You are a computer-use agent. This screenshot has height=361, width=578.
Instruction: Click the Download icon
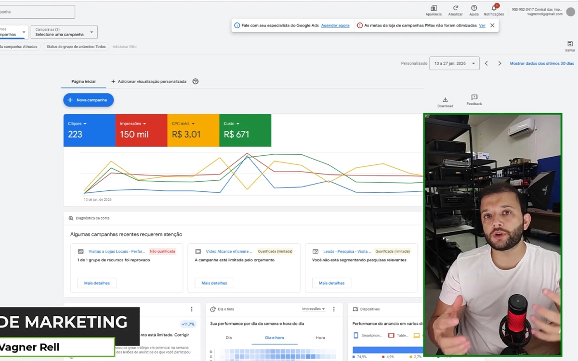(445, 100)
